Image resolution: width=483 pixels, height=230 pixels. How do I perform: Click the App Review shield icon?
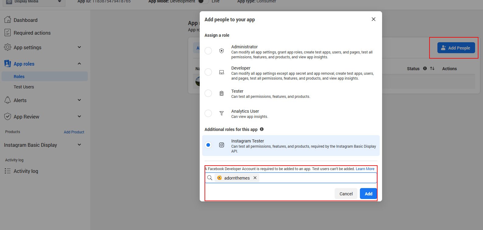click(8, 117)
